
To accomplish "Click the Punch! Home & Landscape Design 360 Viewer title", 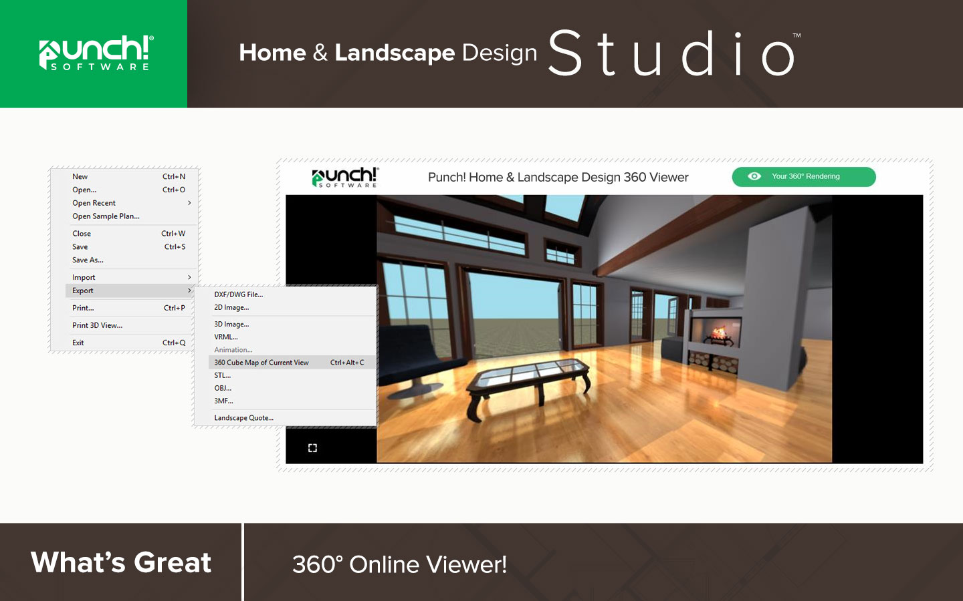I will coord(558,178).
